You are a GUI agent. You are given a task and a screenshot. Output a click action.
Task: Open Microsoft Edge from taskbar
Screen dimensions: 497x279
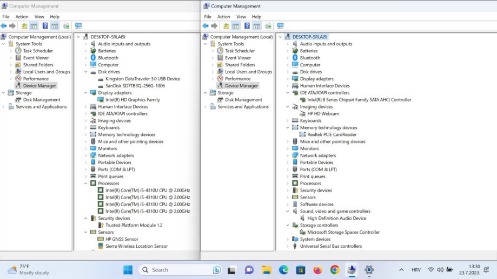(283, 270)
